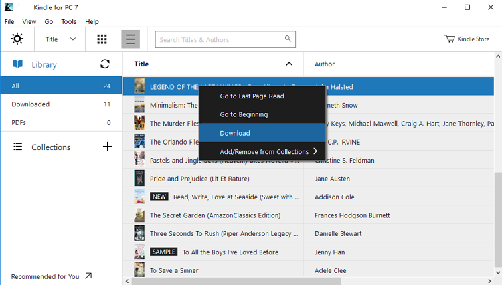
Task: Open Recommended for You link
Action: click(x=45, y=276)
